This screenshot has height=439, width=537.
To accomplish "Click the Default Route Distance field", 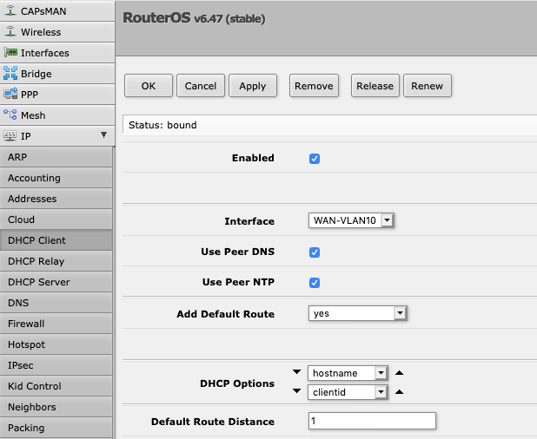I will coord(372,421).
